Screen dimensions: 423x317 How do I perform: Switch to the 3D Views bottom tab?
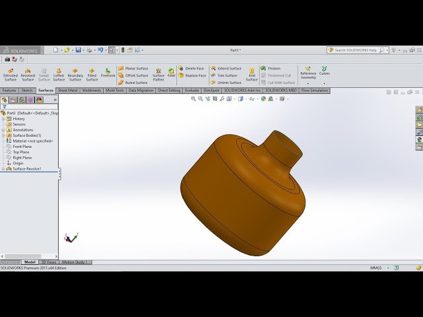coord(49,262)
